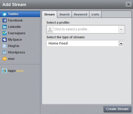Select Twitter network label
The image size is (133, 114).
coord(13,14)
